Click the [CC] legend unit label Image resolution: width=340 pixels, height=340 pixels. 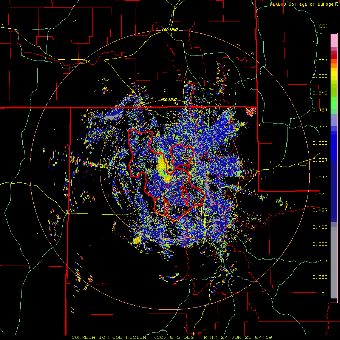[x=322, y=26]
